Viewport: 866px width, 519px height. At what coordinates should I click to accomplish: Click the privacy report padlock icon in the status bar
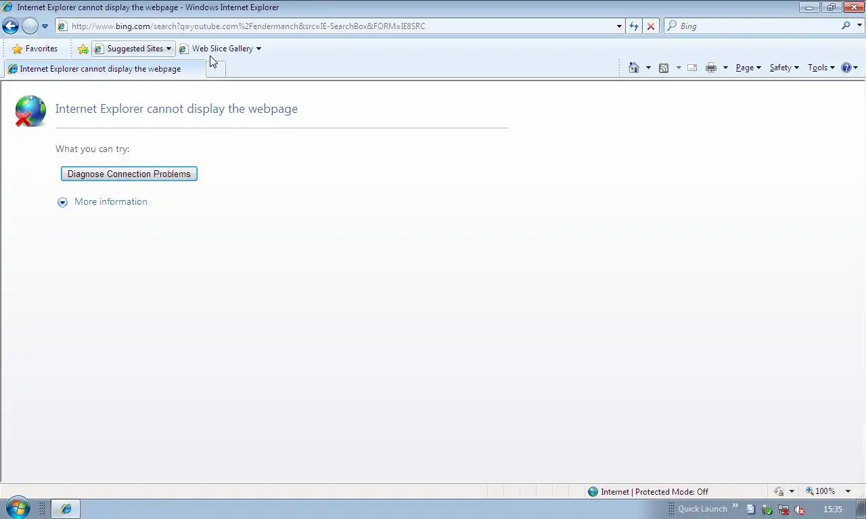[779, 491]
